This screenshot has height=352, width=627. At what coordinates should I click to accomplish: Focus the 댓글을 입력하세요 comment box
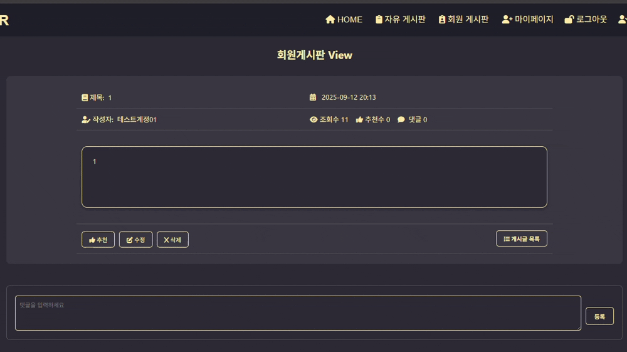(x=298, y=313)
